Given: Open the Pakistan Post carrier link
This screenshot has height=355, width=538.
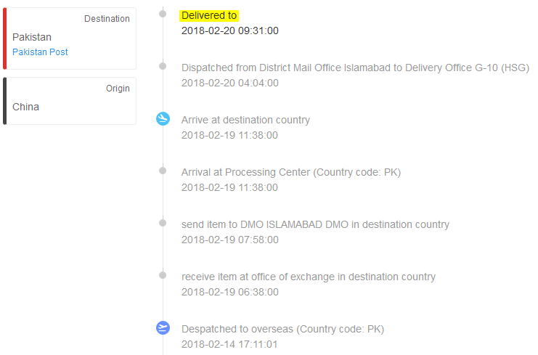Looking at the screenshot, I should coord(40,52).
